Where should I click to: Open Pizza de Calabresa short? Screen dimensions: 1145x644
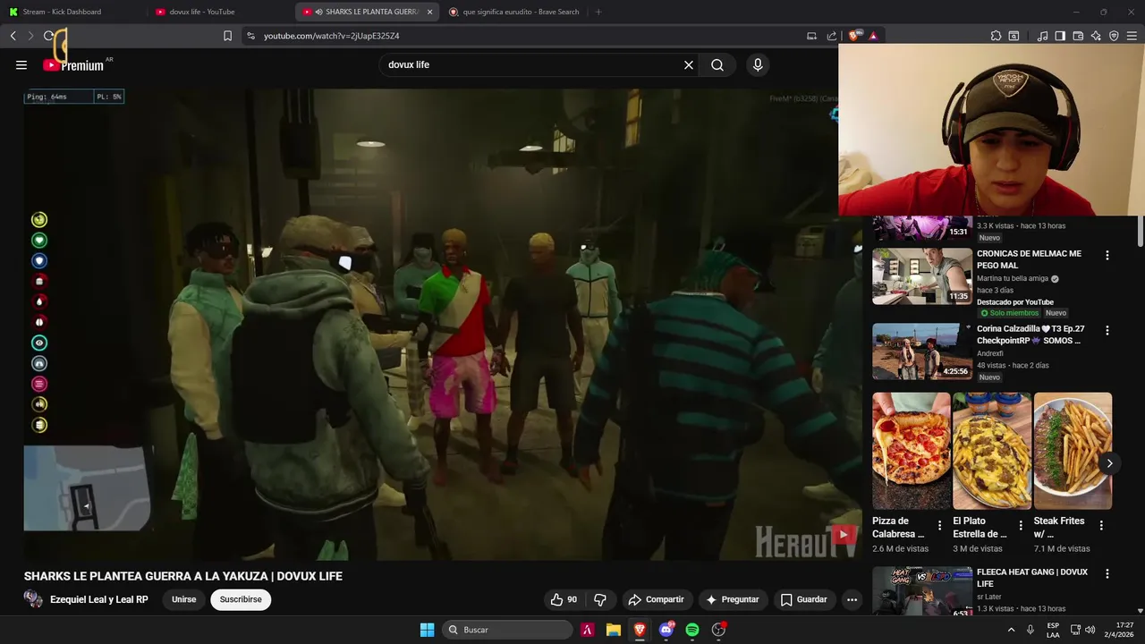(912, 451)
